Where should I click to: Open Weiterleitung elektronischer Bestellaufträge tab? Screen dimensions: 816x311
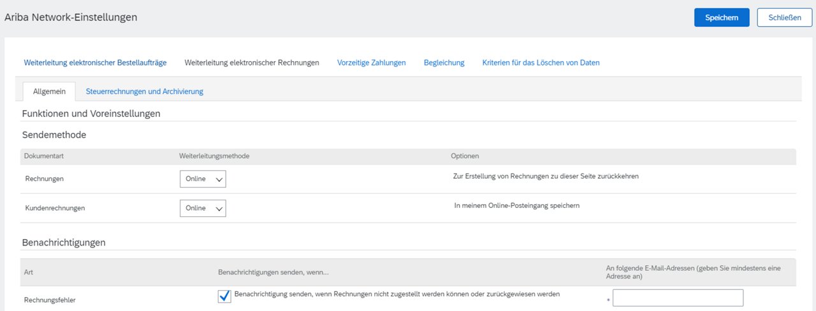[x=95, y=63]
